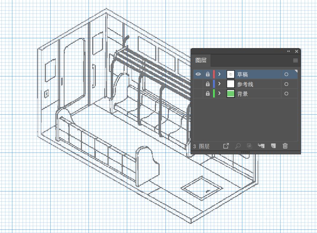
Task: Open the 图层 panel tab
Action: (x=201, y=60)
